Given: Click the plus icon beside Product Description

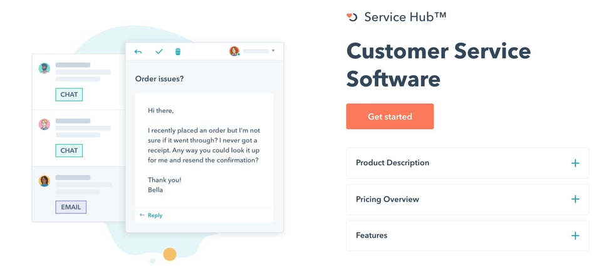Looking at the screenshot, I should click(575, 163).
